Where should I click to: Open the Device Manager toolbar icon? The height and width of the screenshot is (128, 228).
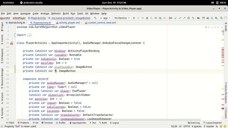(212, 18)
